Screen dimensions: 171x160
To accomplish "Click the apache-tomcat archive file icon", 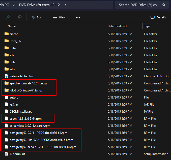I will coord(7,83).
